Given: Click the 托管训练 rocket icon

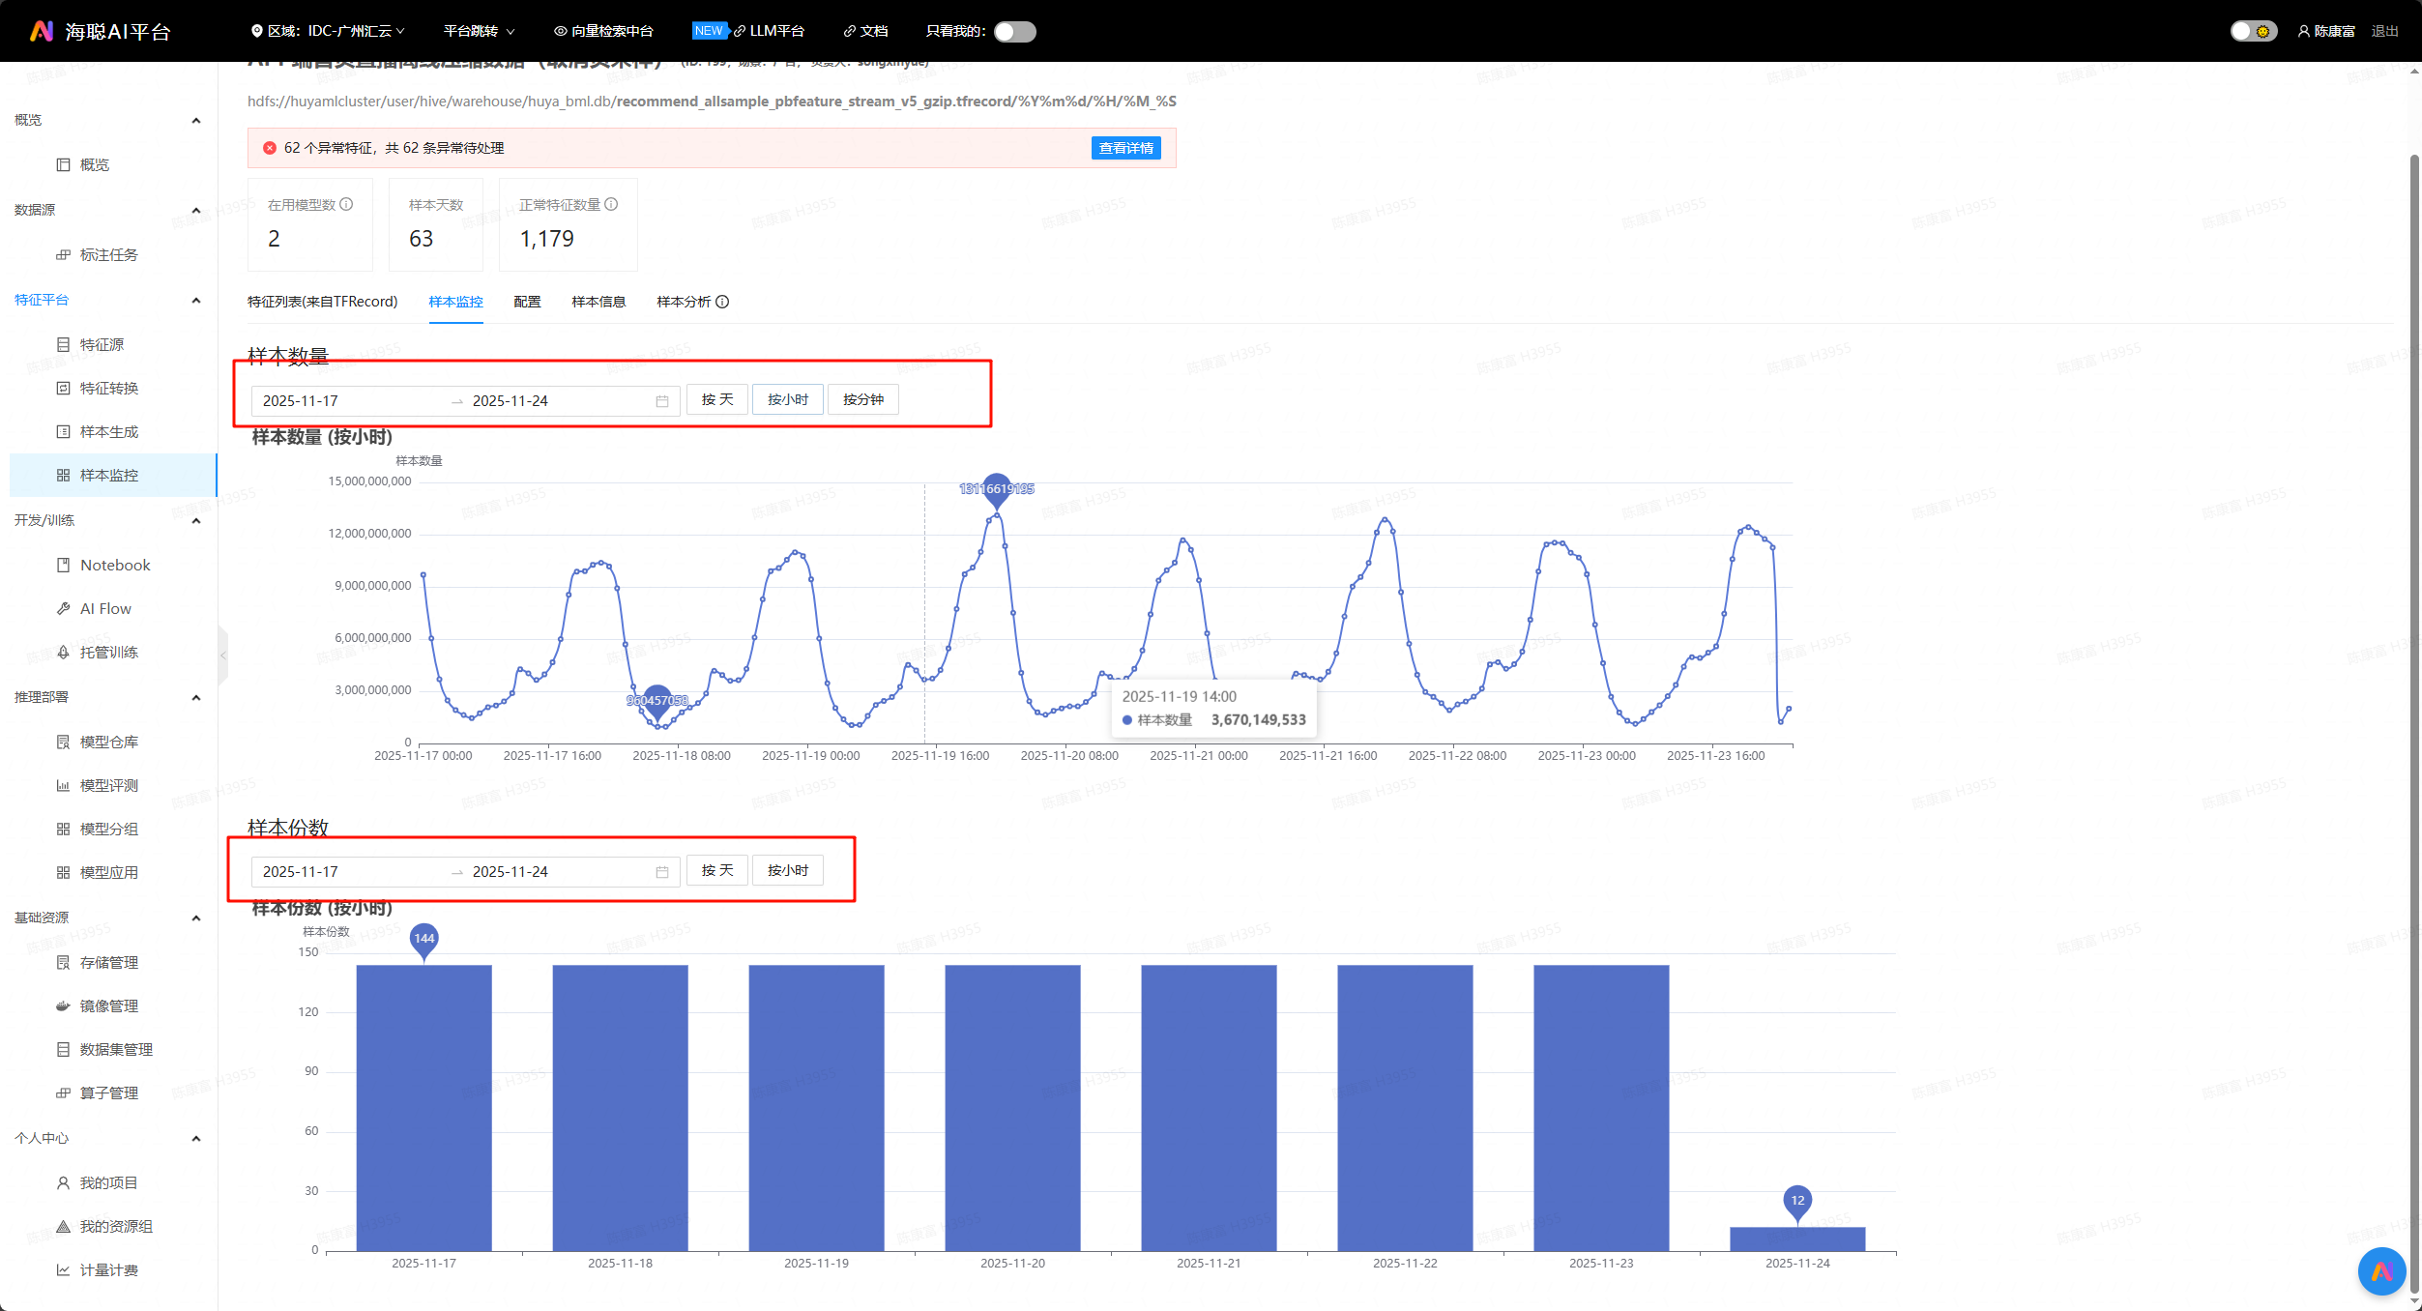Looking at the screenshot, I should 63,652.
